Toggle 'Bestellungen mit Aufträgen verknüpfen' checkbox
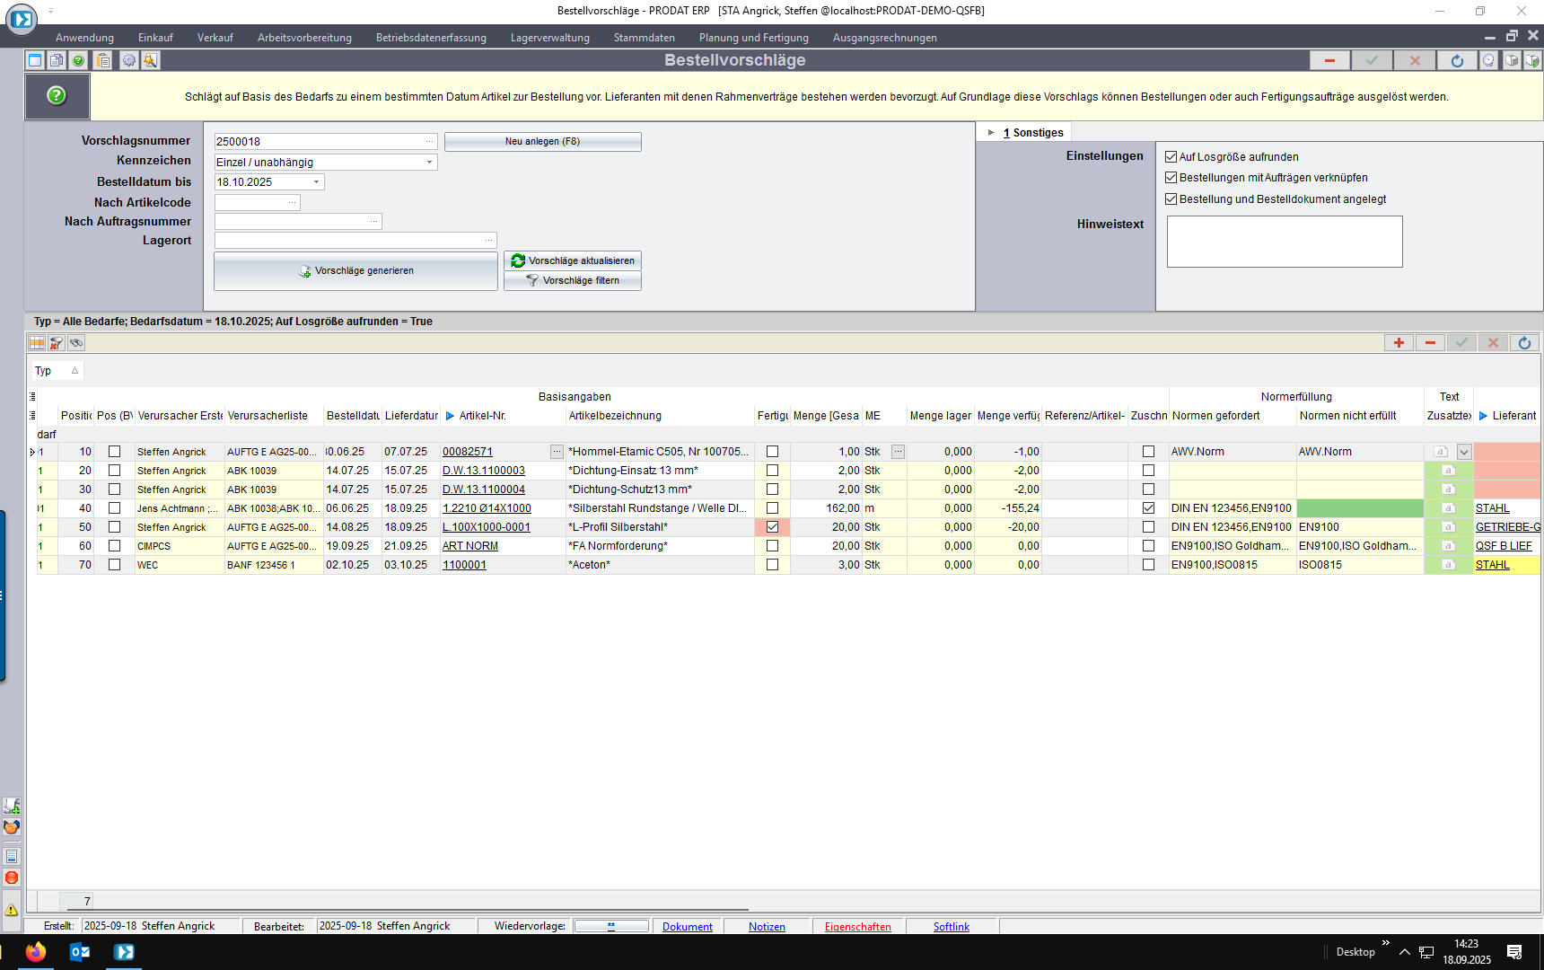Image resolution: width=1544 pixels, height=970 pixels. 1171,178
